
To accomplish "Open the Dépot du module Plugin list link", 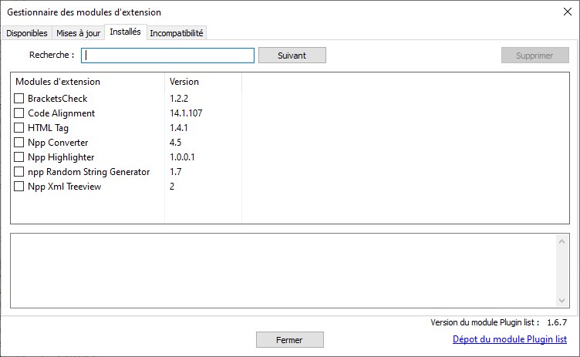I will [x=510, y=338].
